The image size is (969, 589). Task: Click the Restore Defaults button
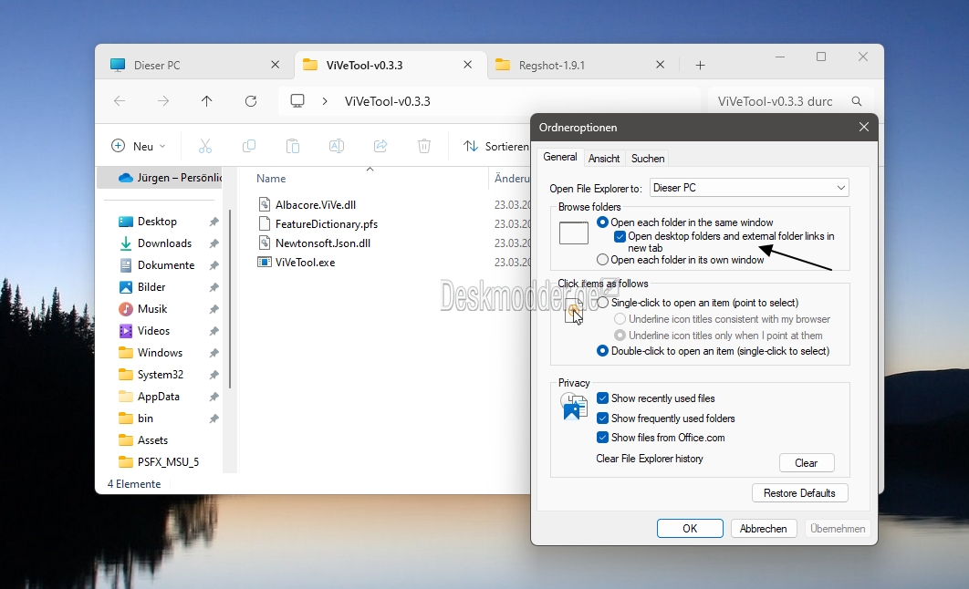click(799, 493)
